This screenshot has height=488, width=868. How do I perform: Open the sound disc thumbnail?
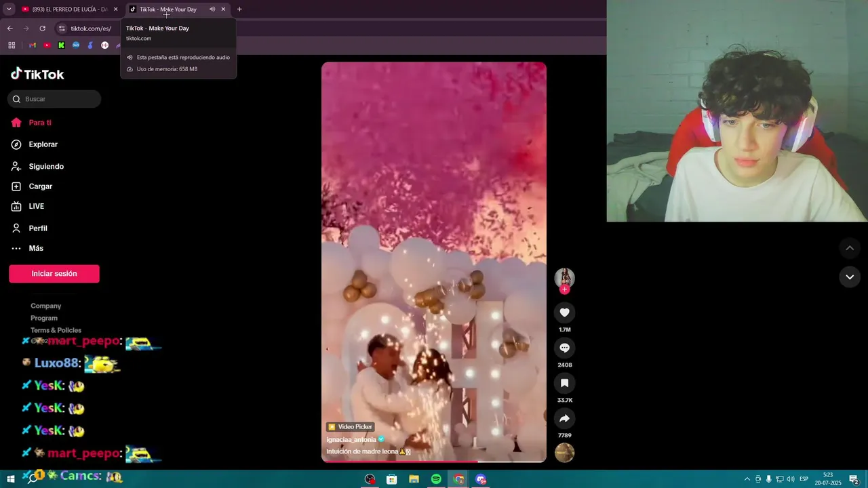point(564,453)
